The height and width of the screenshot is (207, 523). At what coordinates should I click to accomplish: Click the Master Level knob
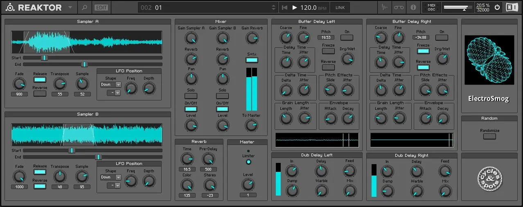pyautogui.click(x=248, y=185)
